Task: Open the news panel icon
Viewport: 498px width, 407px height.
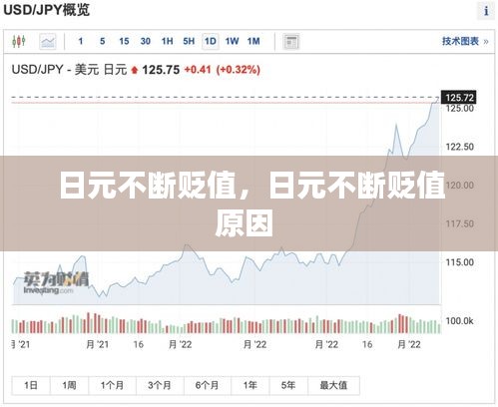Action: pos(291,42)
